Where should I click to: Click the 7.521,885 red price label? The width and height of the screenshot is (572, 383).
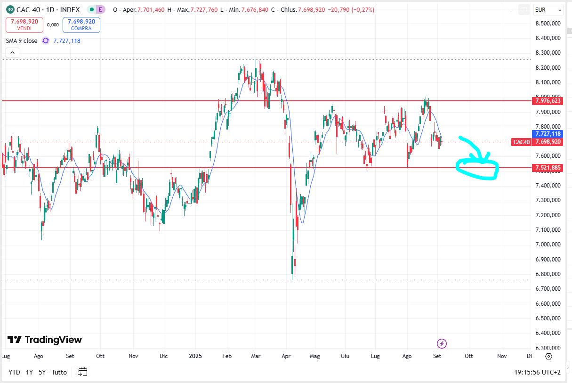coord(548,168)
